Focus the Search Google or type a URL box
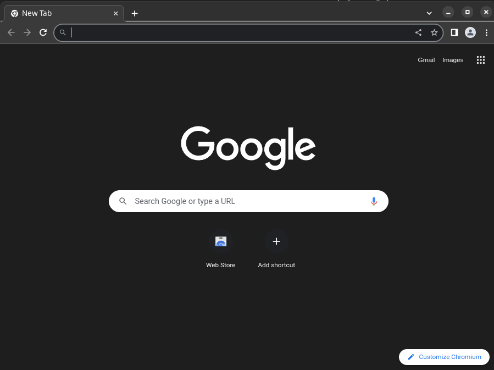The width and height of the screenshot is (494, 370). pyautogui.click(x=248, y=201)
